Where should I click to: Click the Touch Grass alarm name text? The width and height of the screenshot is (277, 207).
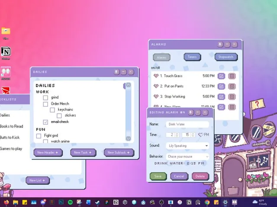[x=173, y=76]
